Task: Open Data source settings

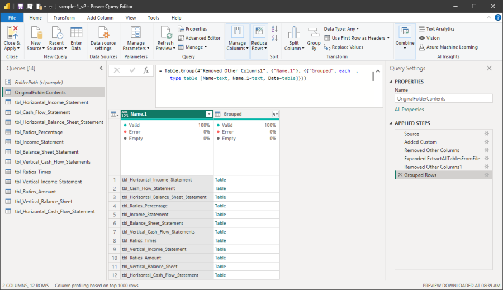Action: point(103,39)
